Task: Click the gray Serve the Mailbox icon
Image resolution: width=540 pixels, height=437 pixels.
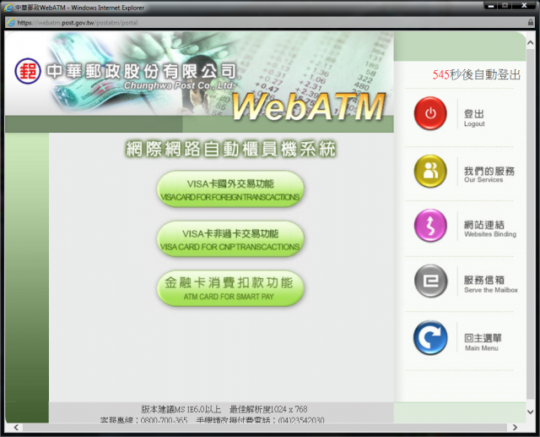Action: pyautogui.click(x=430, y=281)
